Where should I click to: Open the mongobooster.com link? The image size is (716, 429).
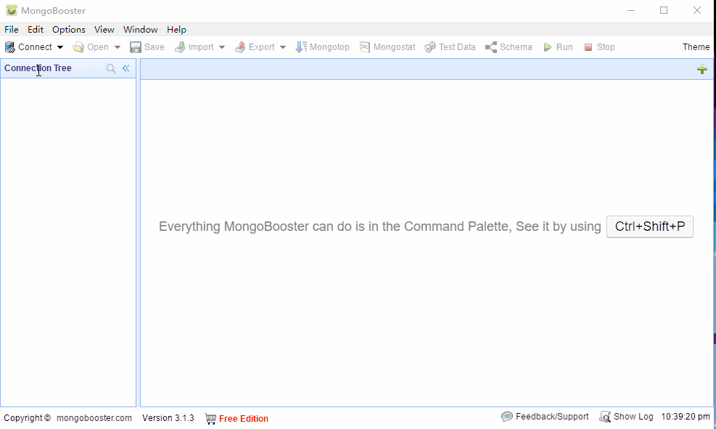tap(94, 418)
